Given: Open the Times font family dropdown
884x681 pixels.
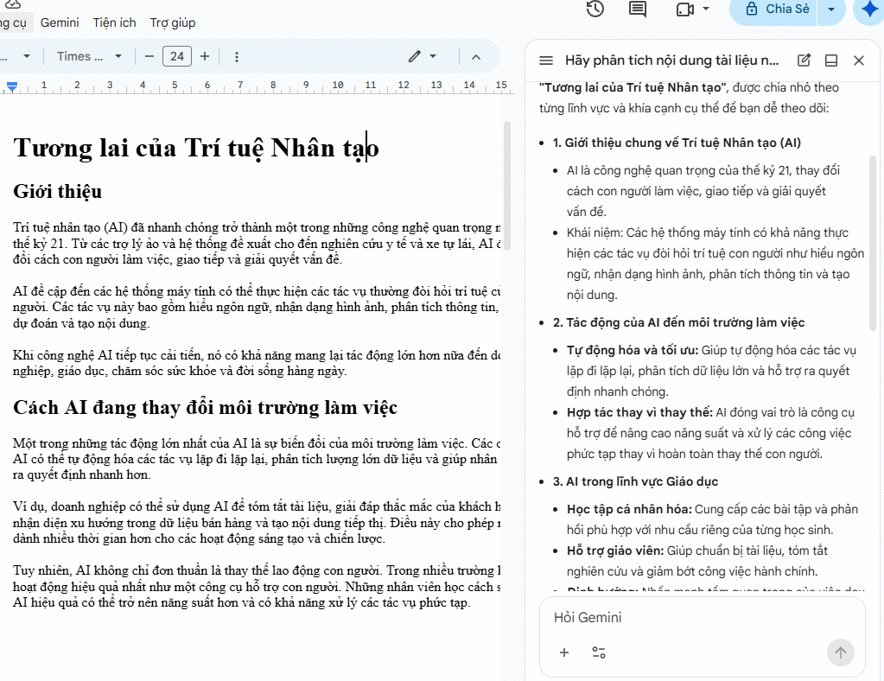Looking at the screenshot, I should pyautogui.click(x=89, y=56).
